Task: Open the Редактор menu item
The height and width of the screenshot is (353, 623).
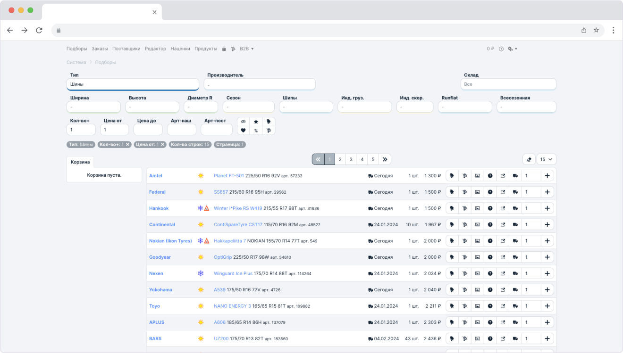Action: pyautogui.click(x=155, y=49)
